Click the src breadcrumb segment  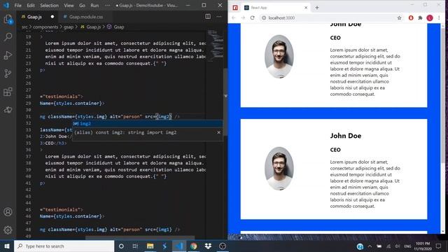point(25,27)
